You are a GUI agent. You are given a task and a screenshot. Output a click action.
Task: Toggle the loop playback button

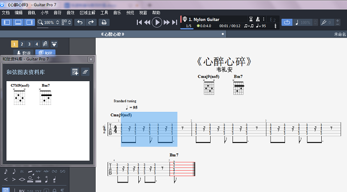tap(287, 22)
